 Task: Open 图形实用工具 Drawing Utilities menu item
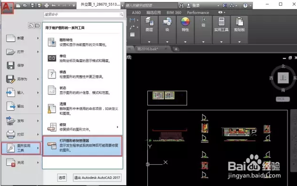pos(21,148)
